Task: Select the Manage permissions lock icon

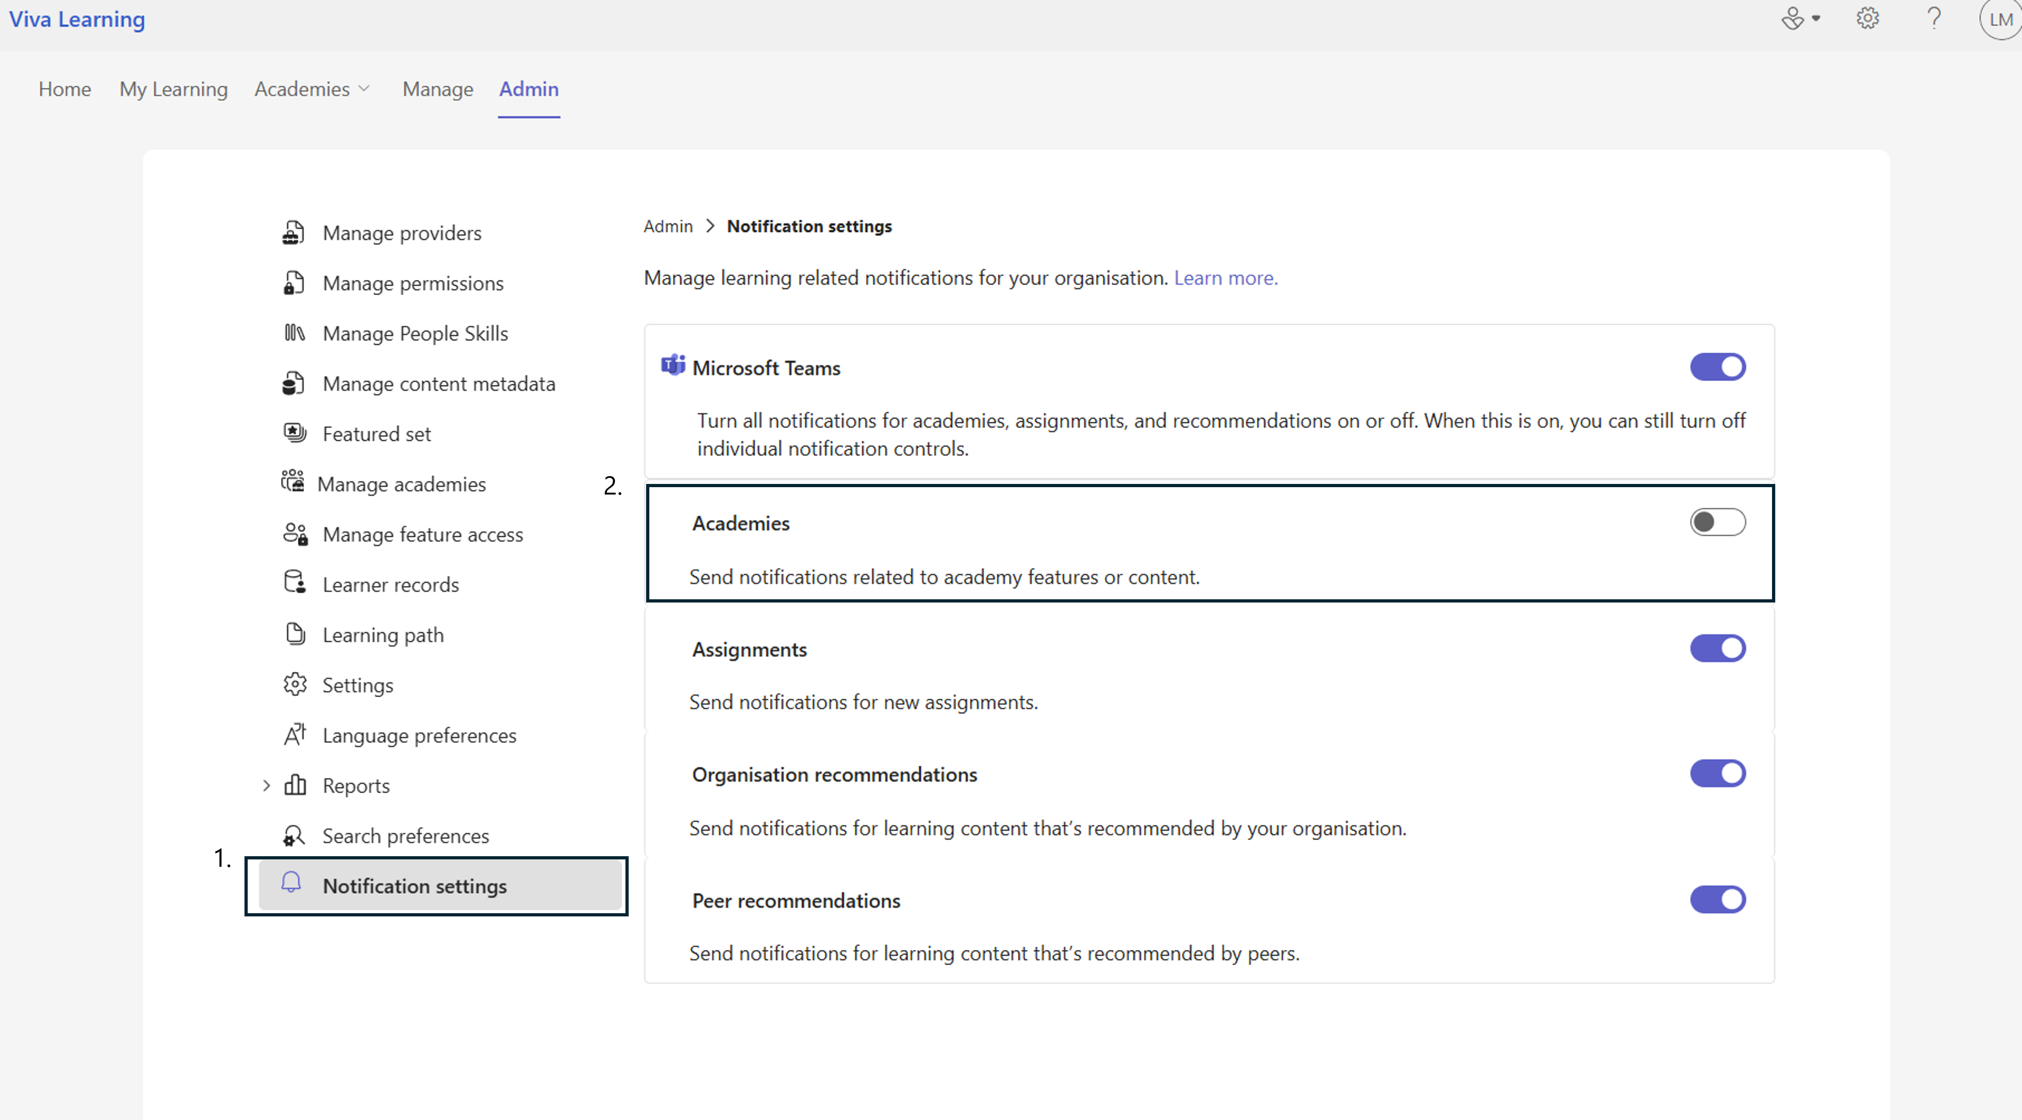Action: pyautogui.click(x=294, y=283)
